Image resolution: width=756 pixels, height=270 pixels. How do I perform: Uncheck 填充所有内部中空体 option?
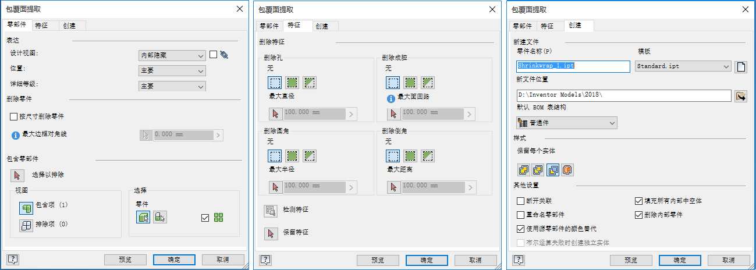[x=638, y=201]
